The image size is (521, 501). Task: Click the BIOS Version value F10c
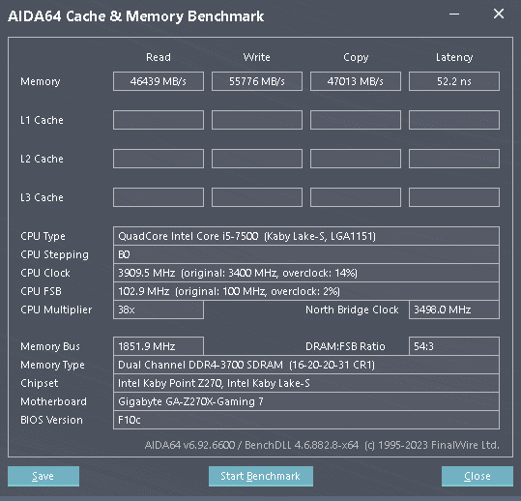coord(306,420)
